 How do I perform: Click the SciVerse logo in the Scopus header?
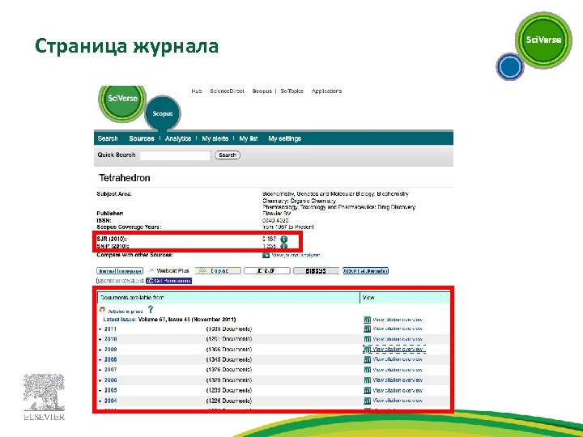122,100
